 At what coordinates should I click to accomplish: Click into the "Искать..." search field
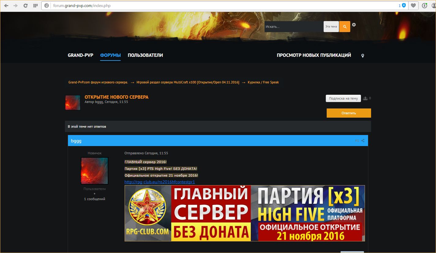tap(294, 27)
